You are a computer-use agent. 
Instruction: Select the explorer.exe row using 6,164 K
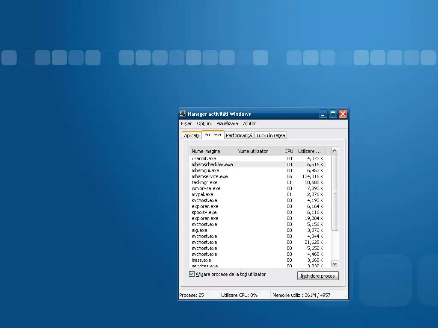point(257,206)
